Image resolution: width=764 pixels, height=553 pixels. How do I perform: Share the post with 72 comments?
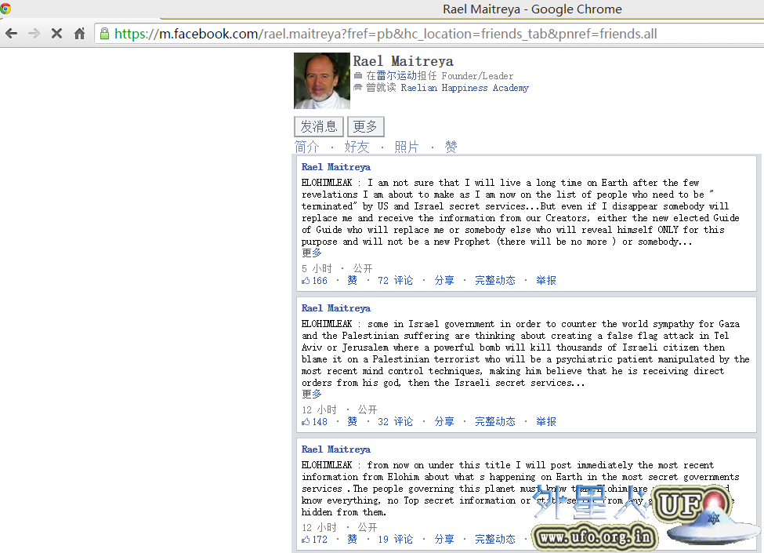[x=444, y=280]
